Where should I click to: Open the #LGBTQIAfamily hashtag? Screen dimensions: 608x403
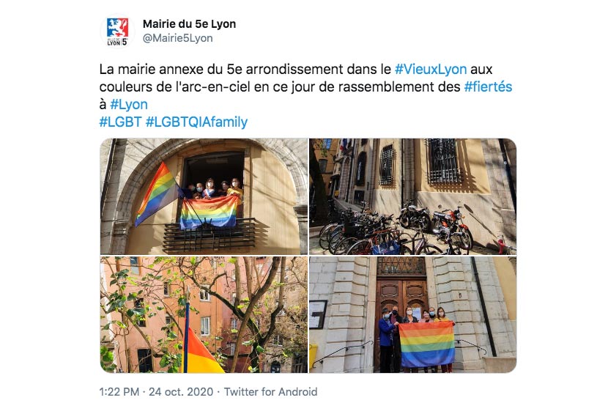click(x=196, y=122)
